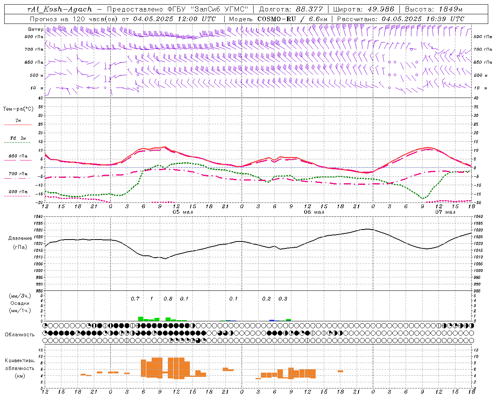Click the 0.3 precipitation amount value
The width and height of the screenshot is (494, 395).
[283, 299]
